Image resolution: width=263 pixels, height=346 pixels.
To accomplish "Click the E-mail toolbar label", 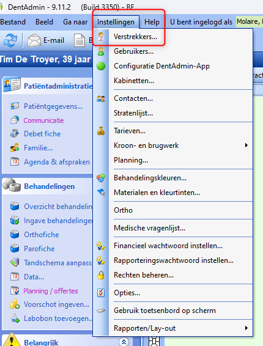I will click(54, 40).
